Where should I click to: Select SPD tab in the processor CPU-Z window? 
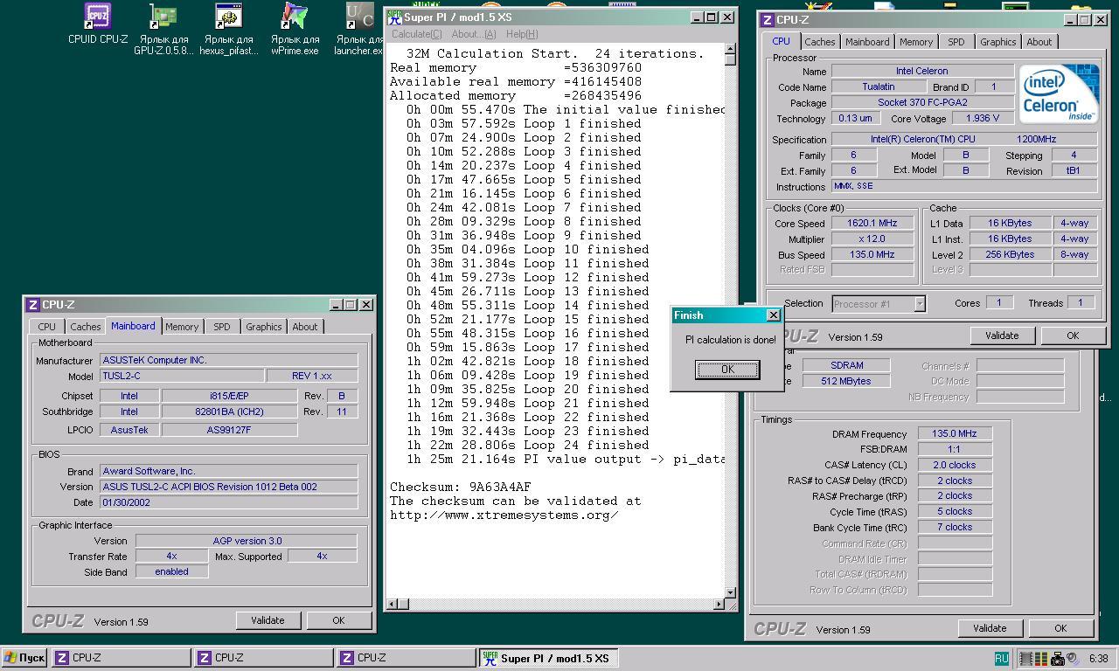[x=956, y=42]
